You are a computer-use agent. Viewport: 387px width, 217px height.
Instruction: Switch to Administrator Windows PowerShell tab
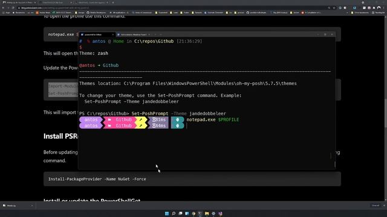tap(134, 34)
